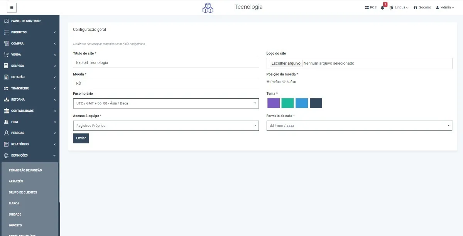Open the POS grid icon
463x236 pixels.
click(367, 7)
